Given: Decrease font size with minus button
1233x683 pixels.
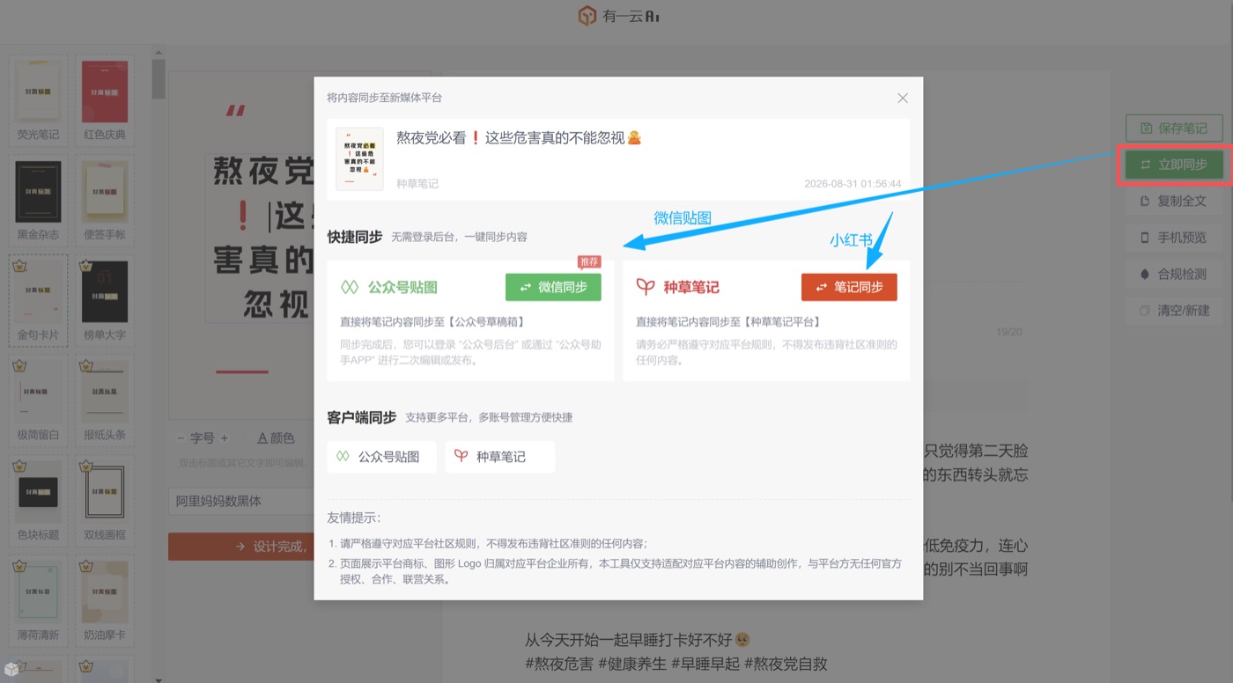Looking at the screenshot, I should tap(181, 438).
